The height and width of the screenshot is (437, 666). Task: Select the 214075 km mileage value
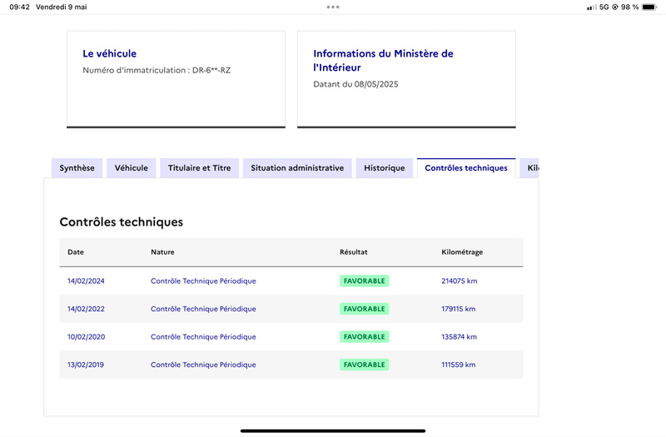point(459,281)
